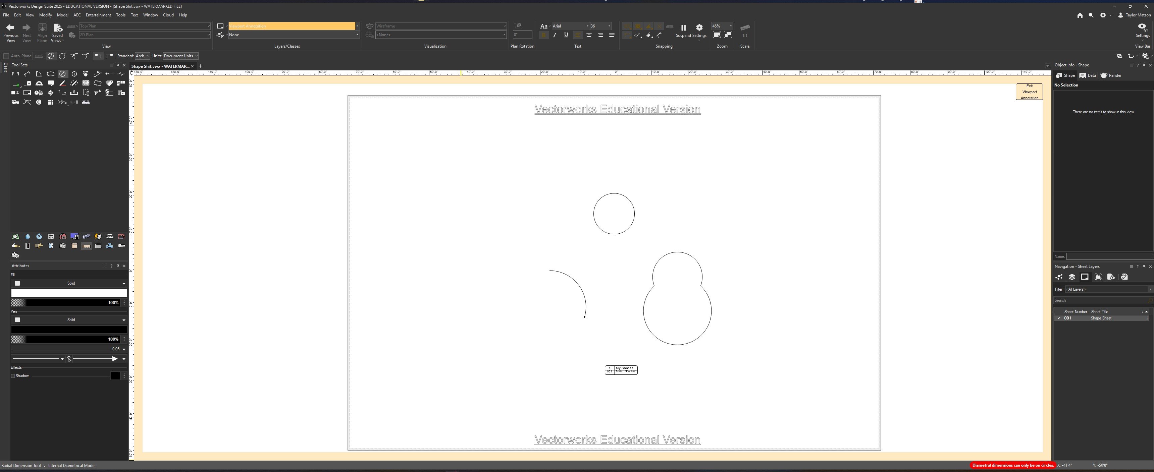This screenshot has height=472, width=1154.
Task: Click Previous View in the view bar
Action: coord(10,32)
